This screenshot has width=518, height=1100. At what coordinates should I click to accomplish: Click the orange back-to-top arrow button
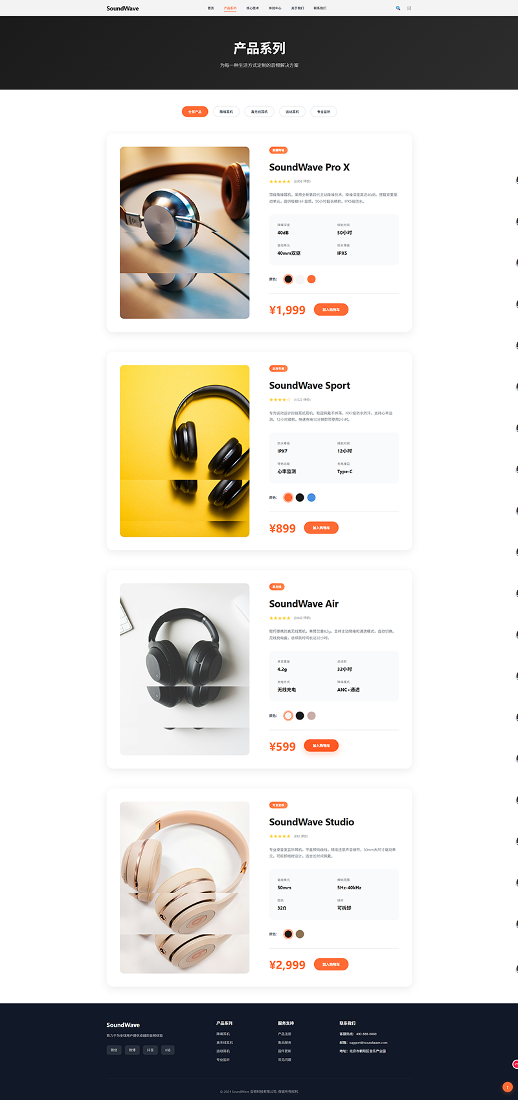click(508, 1087)
